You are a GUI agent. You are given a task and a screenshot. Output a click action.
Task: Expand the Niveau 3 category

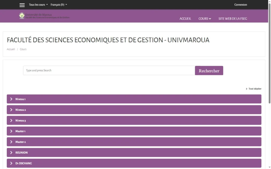[134, 120]
